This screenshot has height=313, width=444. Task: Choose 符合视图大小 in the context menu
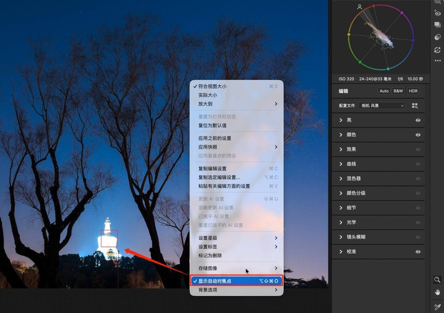click(x=236, y=86)
